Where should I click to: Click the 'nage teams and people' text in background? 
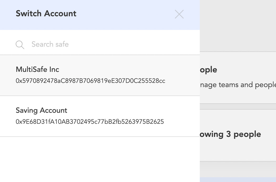(x=238, y=85)
